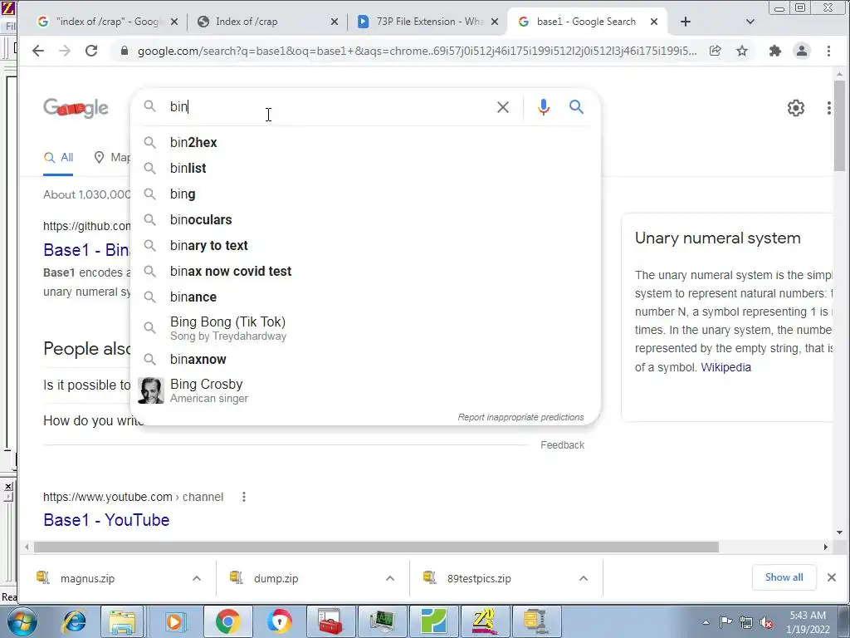Image resolution: width=850 pixels, height=638 pixels.
Task: Launch Internet Explorer from taskbar
Action: [74, 621]
